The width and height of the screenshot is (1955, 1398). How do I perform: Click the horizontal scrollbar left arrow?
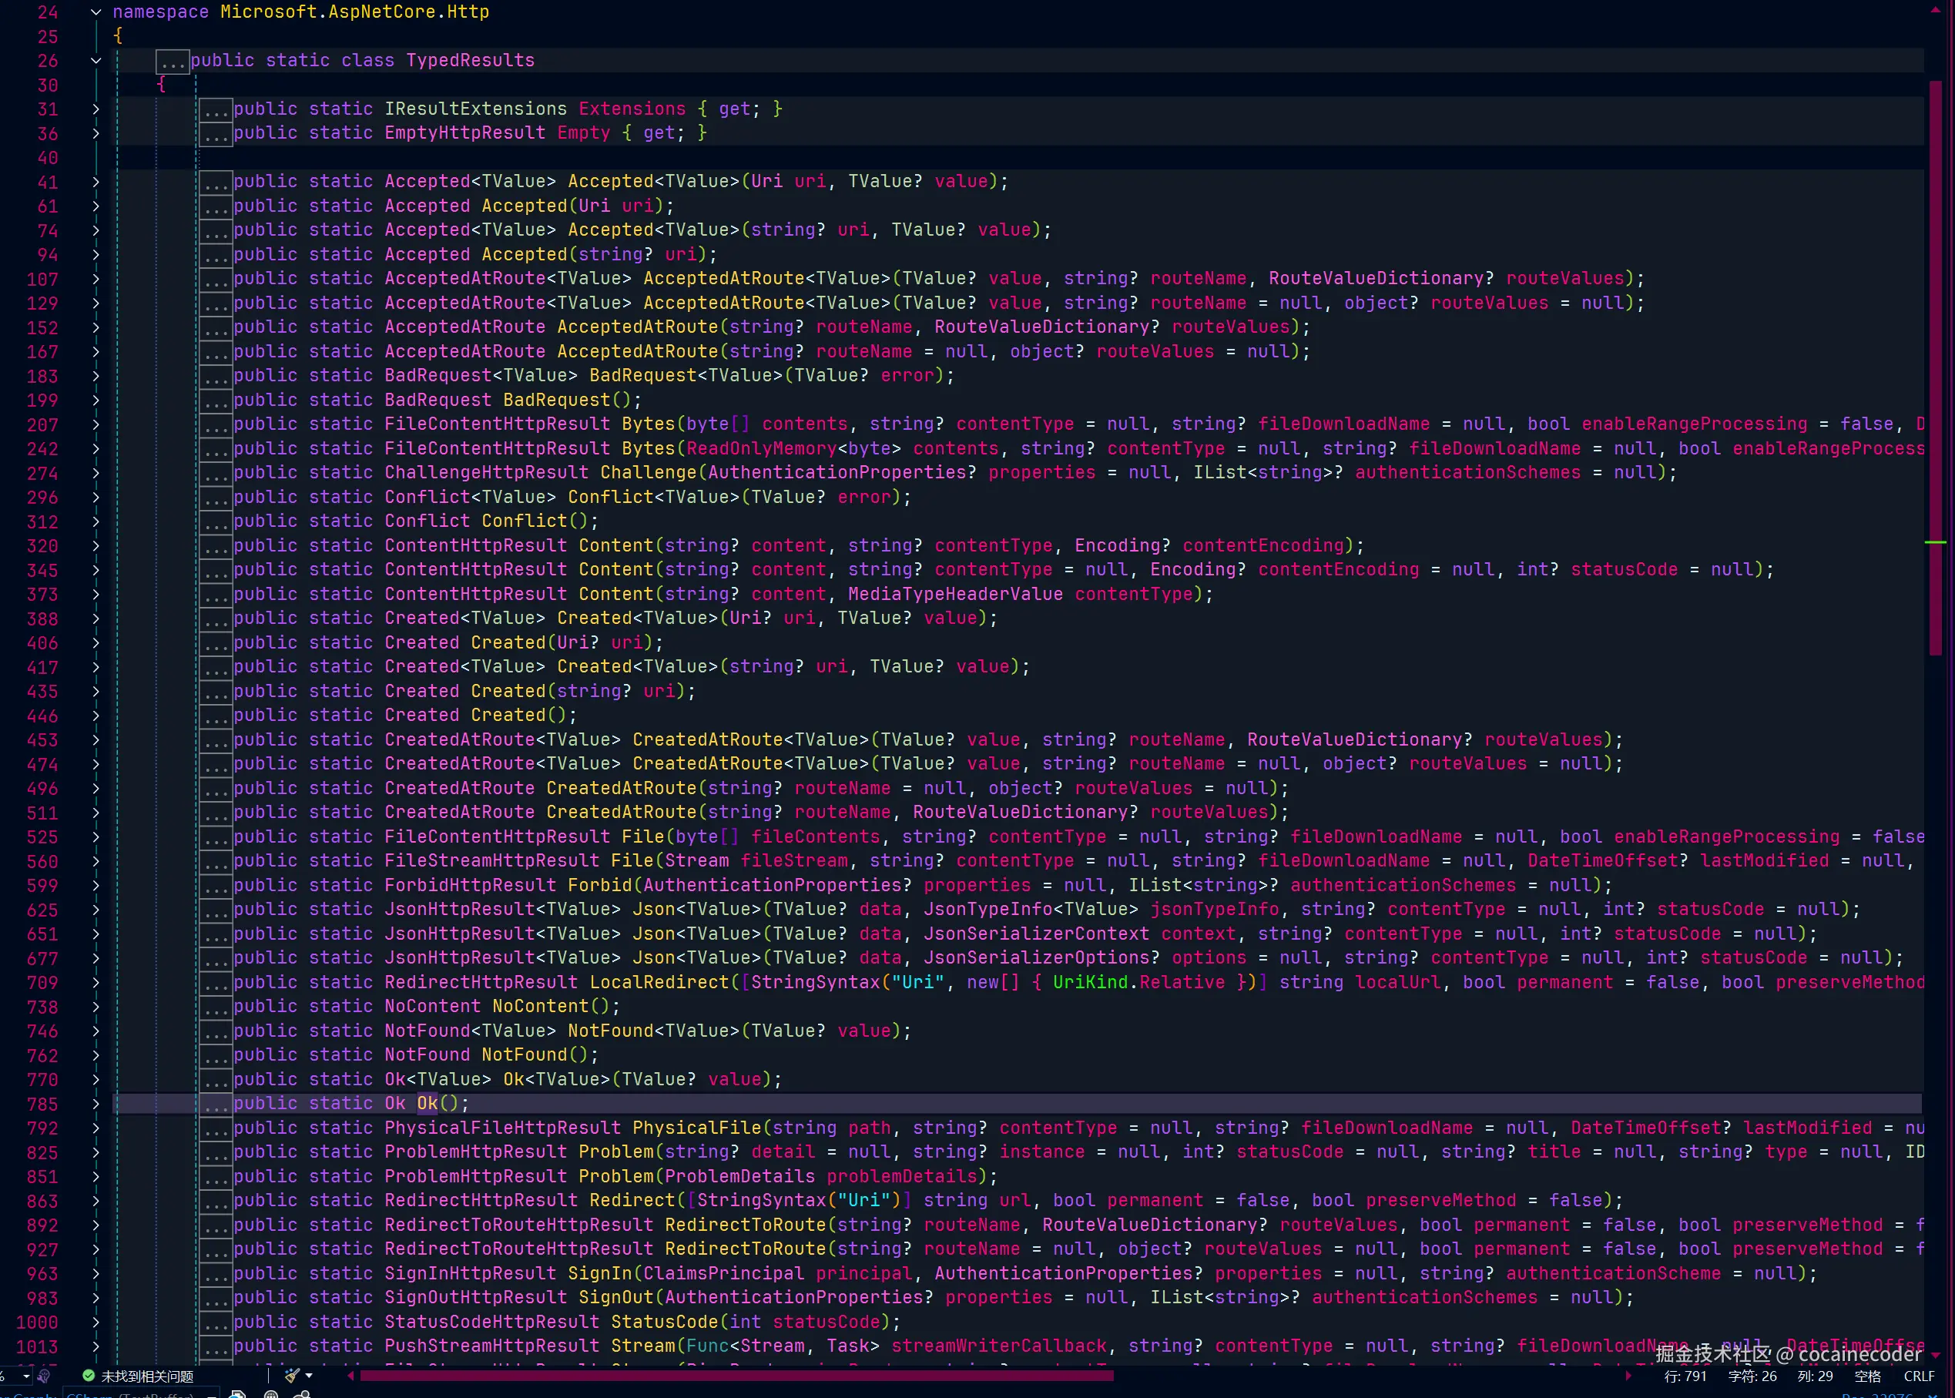(350, 1376)
